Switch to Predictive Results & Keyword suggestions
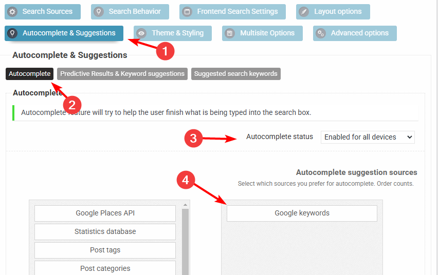 pos(122,74)
